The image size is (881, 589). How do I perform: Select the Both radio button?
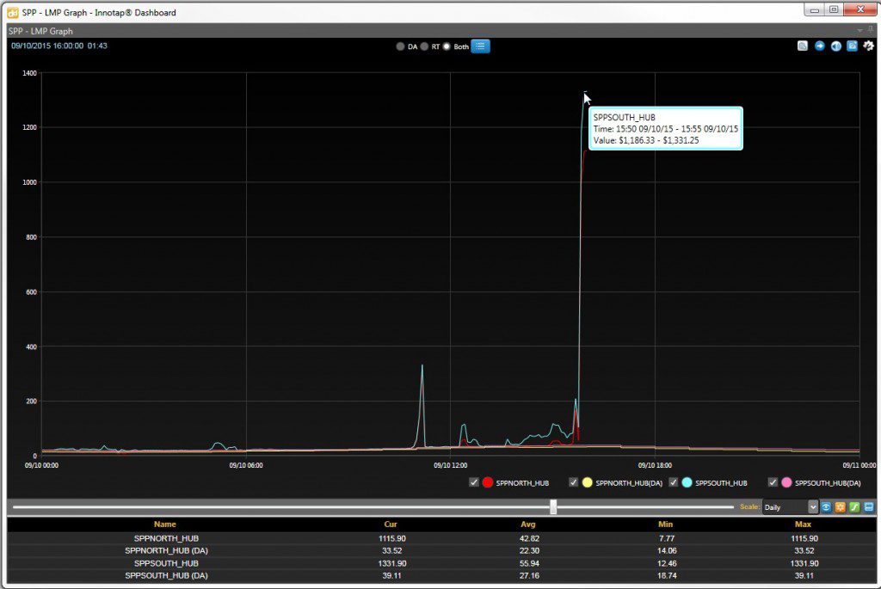tap(447, 46)
